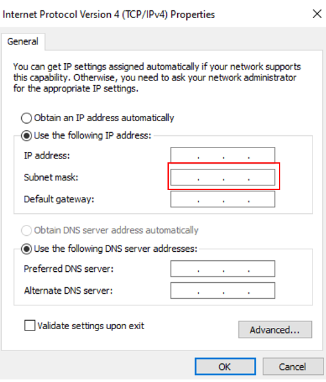The image size is (326, 382).
Task: Click last octet of Default gateway field
Action: (262, 199)
